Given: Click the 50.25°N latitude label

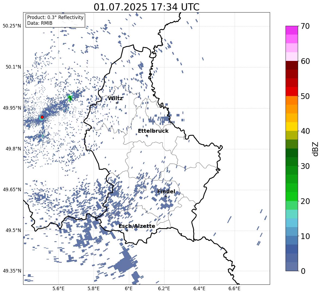Looking at the screenshot, I should [x=12, y=26].
